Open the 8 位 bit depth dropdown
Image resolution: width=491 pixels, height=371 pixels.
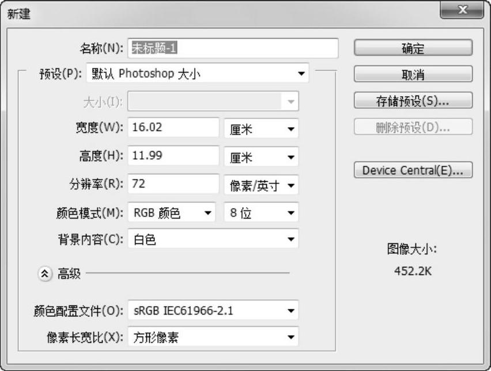[261, 213]
